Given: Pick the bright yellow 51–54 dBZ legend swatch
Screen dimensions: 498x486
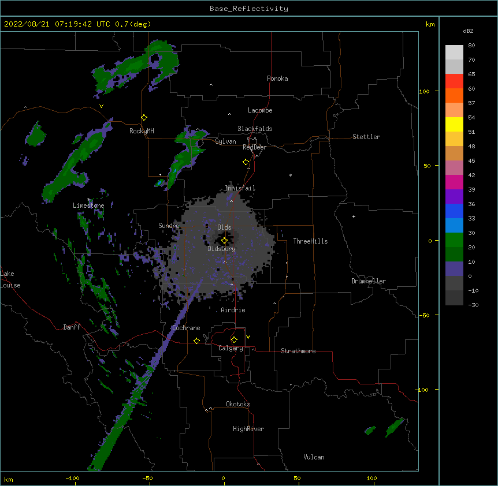Looking at the screenshot, I should click(454, 124).
